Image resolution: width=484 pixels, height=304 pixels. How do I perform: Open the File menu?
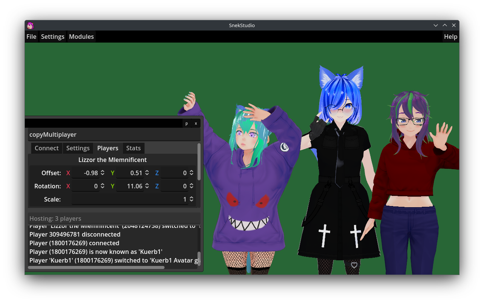click(x=31, y=37)
